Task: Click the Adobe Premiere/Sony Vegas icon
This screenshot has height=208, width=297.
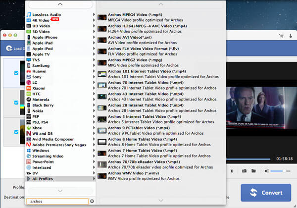Action: [x=29, y=145]
